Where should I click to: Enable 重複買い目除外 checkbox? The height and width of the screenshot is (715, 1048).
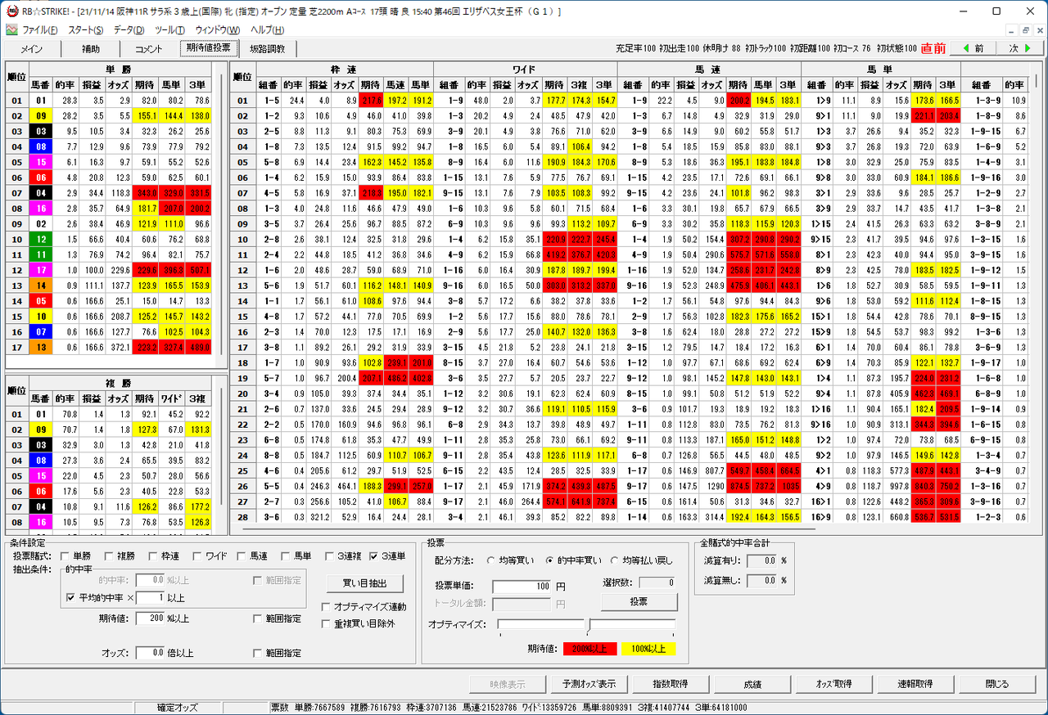[327, 623]
